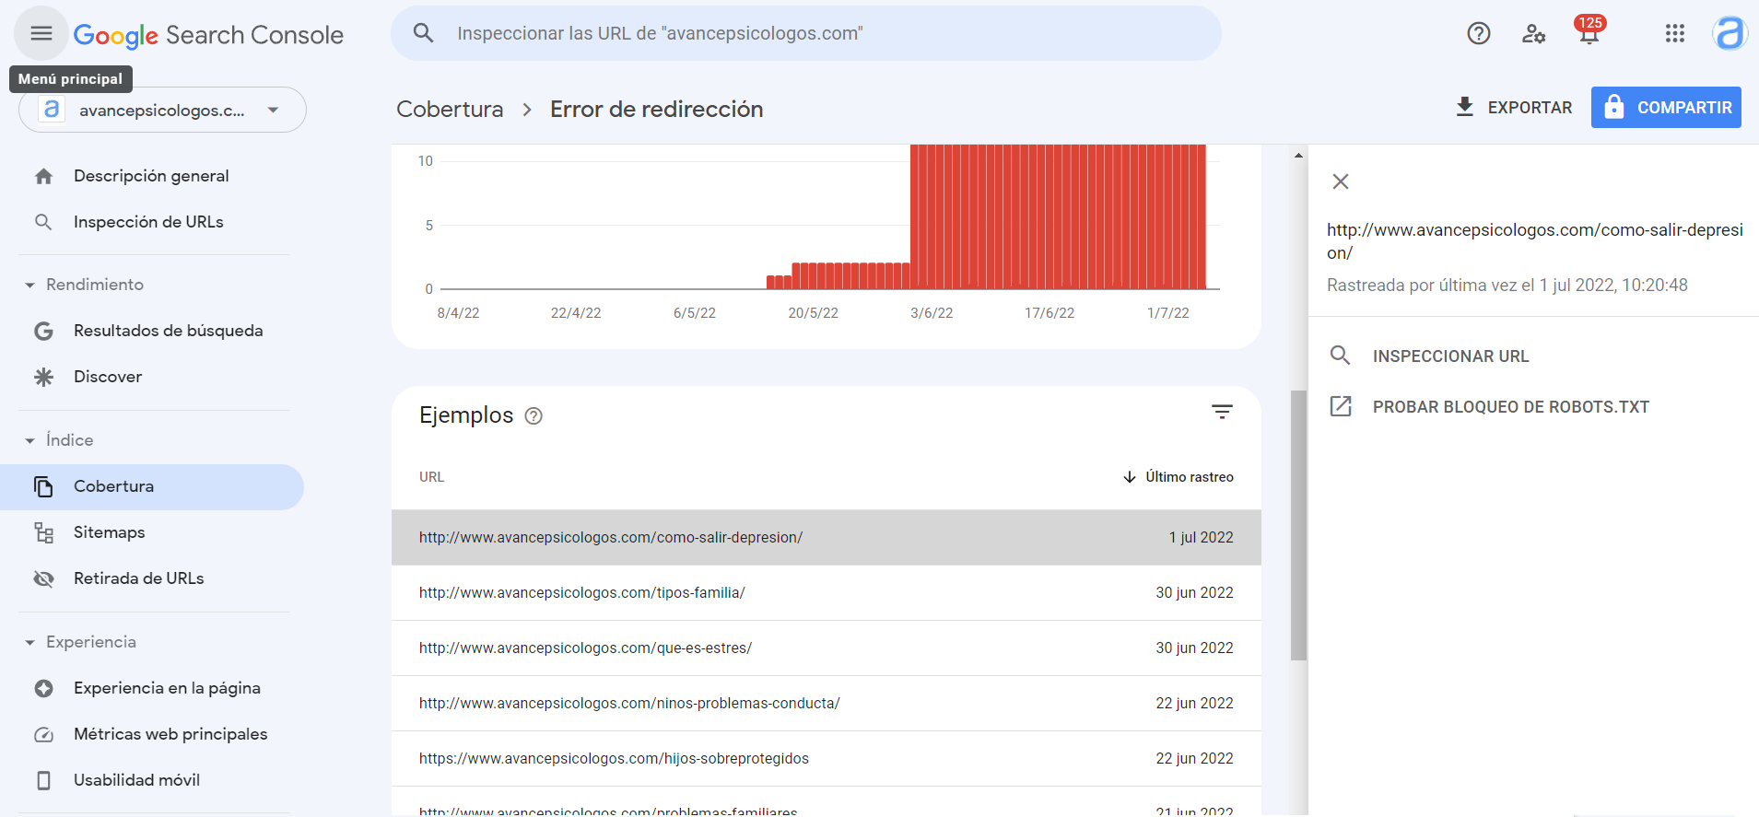Image resolution: width=1759 pixels, height=817 pixels.
Task: Go back to Cobertura breadcrumb
Action: pos(450,109)
